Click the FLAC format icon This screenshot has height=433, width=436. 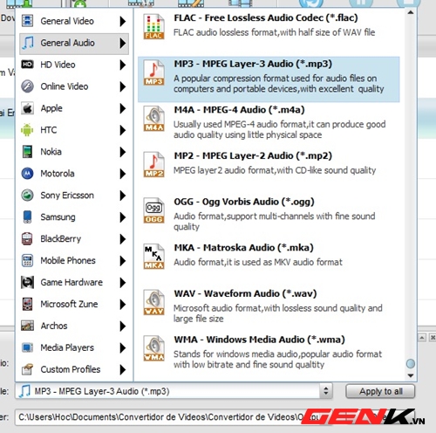153,27
